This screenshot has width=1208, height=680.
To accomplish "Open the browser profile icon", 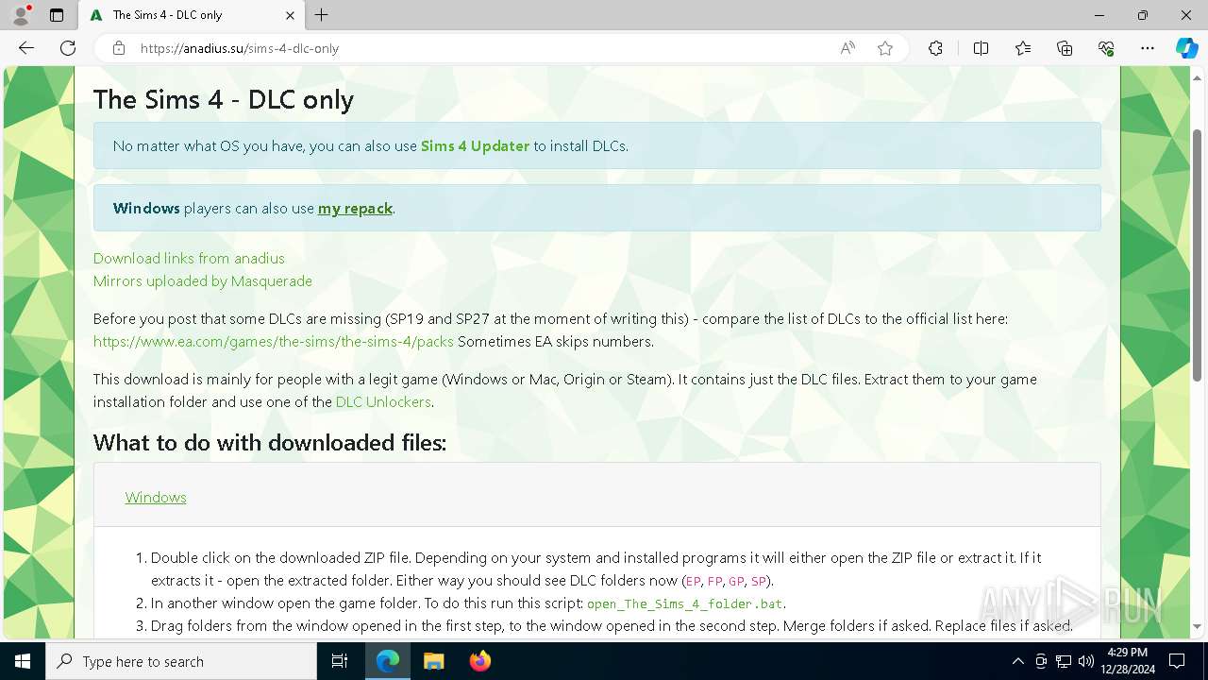I will (x=21, y=15).
